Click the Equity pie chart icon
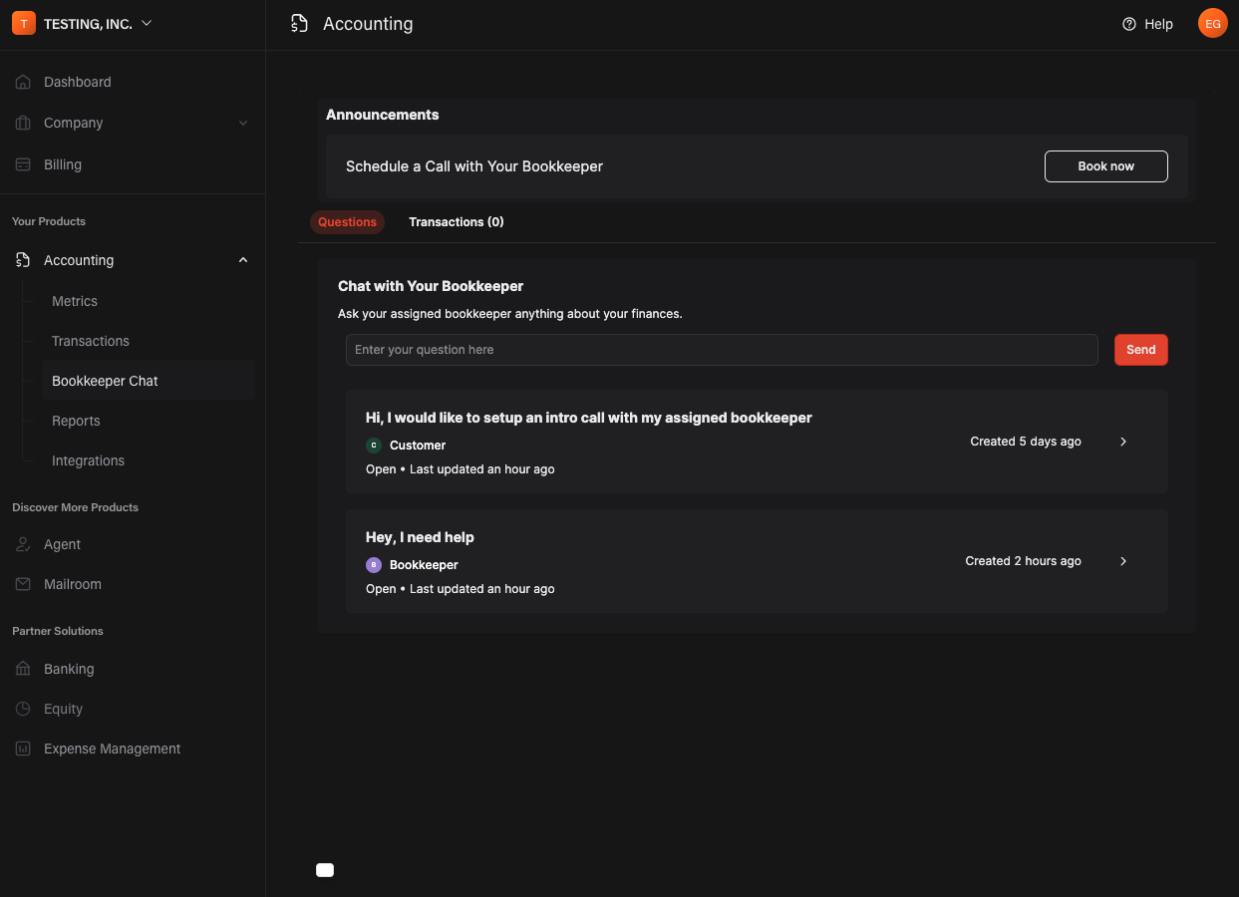The height and width of the screenshot is (897, 1239). (x=23, y=709)
